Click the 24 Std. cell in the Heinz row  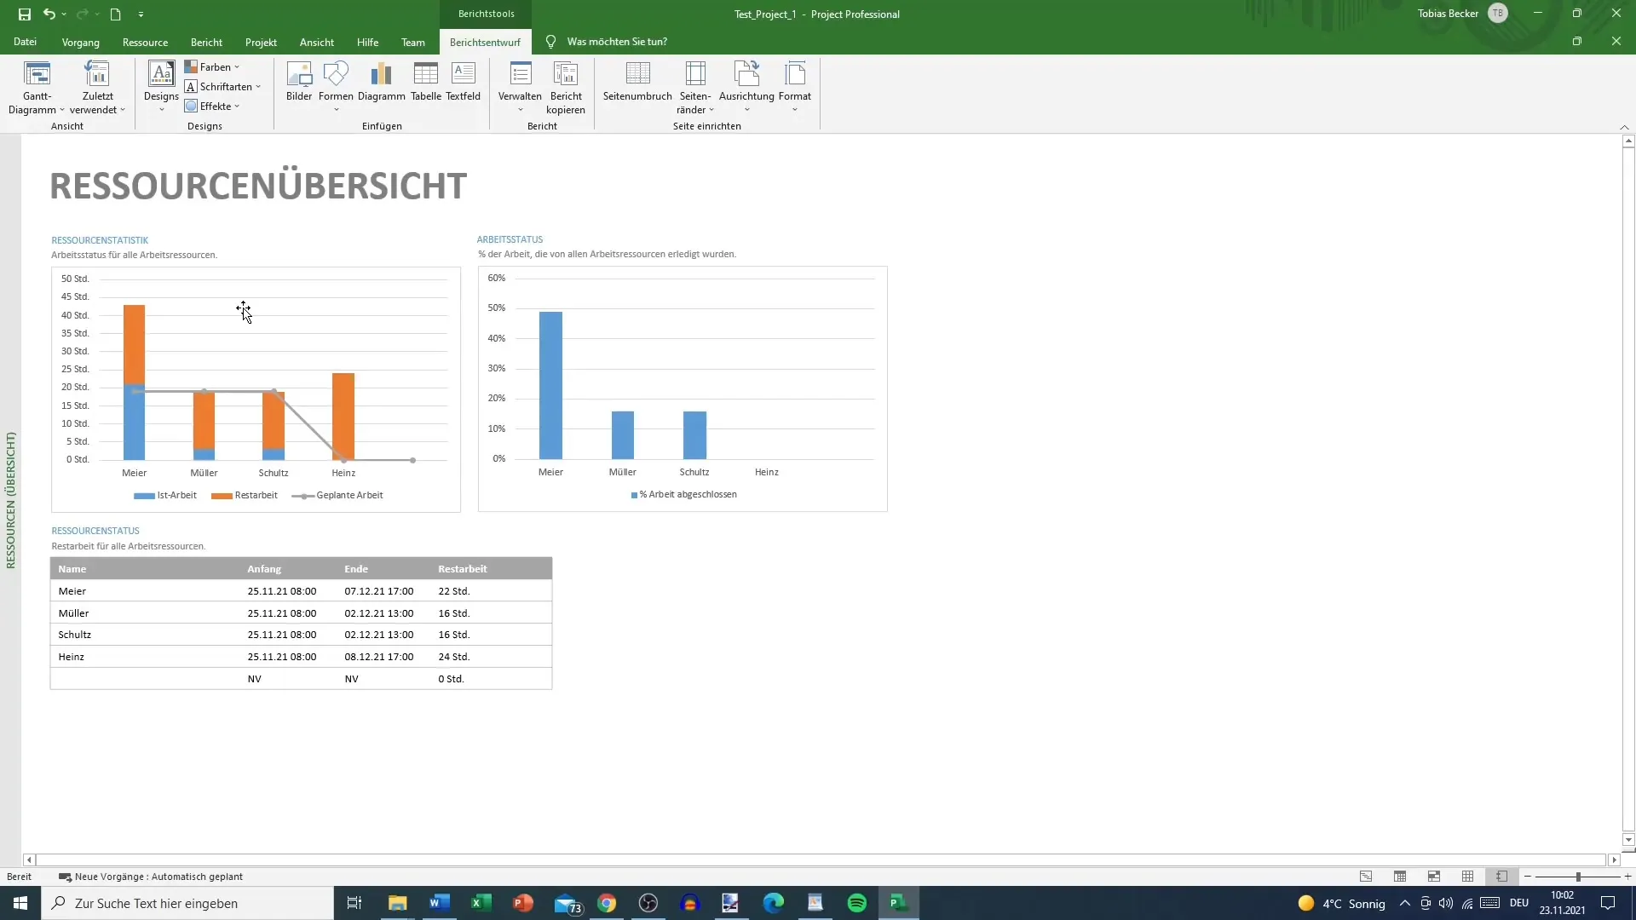pyautogui.click(x=454, y=657)
